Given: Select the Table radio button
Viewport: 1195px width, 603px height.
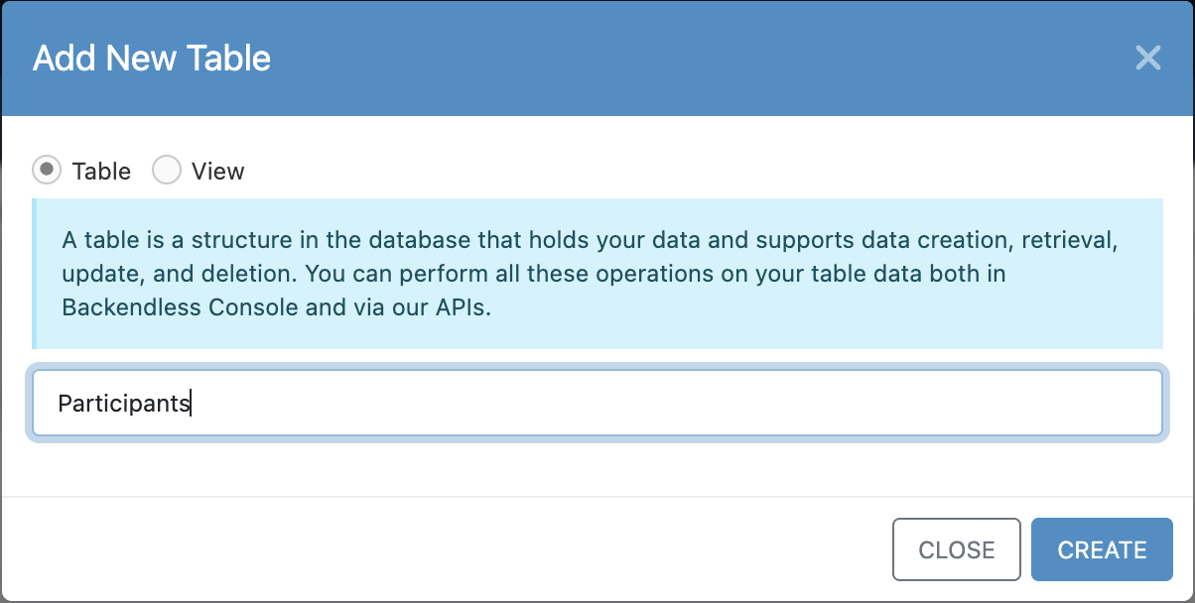Looking at the screenshot, I should point(47,171).
